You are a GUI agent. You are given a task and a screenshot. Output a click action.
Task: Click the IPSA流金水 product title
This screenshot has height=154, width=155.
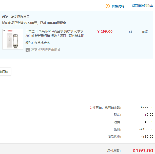tap(55, 34)
